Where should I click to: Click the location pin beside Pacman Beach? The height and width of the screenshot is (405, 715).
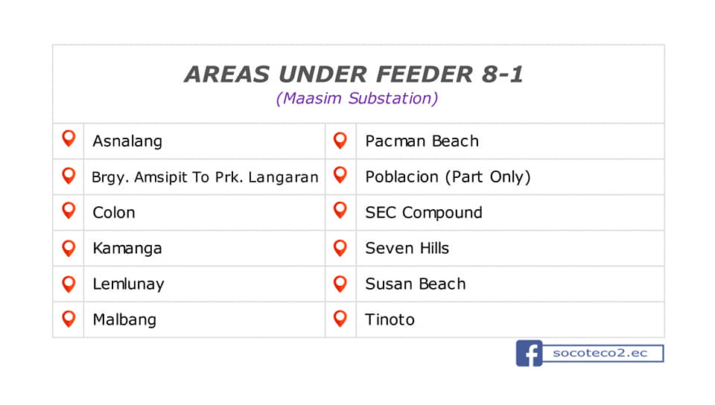click(340, 141)
